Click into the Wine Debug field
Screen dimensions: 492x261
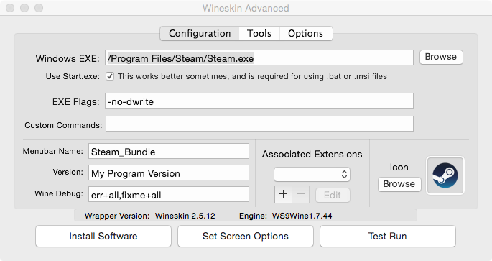(x=169, y=194)
